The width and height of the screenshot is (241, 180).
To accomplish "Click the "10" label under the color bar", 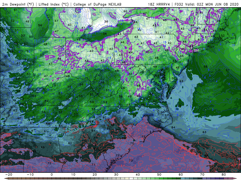I will pos(73,175).
